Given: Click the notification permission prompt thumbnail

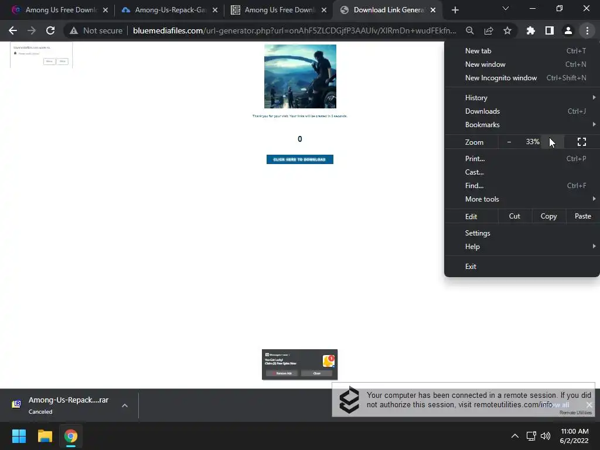Looking at the screenshot, I should (42, 54).
